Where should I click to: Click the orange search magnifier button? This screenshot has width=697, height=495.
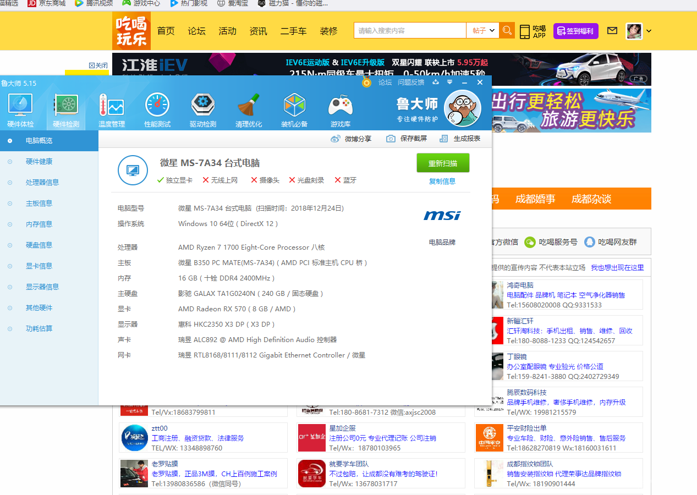[507, 31]
